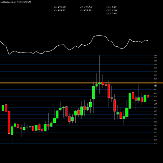Click the 287 price axis label
Image resolution: width=163 pixels, height=163 pixels.
pos(155,140)
